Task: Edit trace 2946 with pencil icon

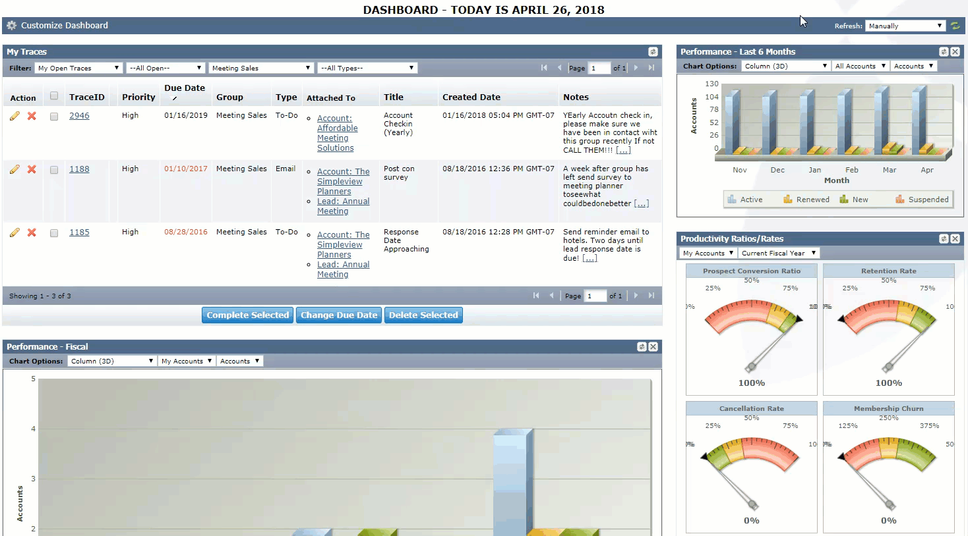Action: click(15, 116)
